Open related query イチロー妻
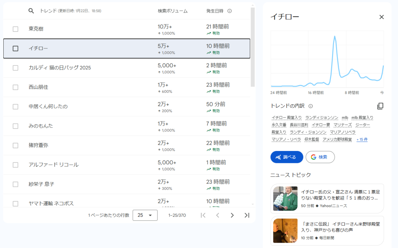Viewport: 398px width, 248px height. pos(321,125)
